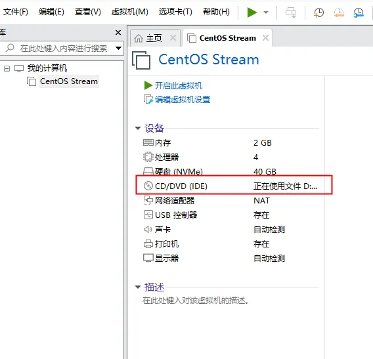Take a snapshot with the clock-plus icon
Image resolution: width=373 pixels, height=359 pixels.
(318, 12)
